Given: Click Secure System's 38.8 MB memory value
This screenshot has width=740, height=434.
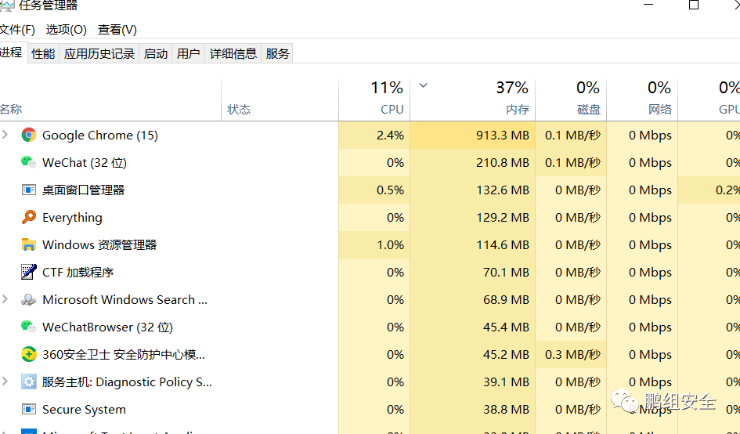Looking at the screenshot, I should point(506,409).
